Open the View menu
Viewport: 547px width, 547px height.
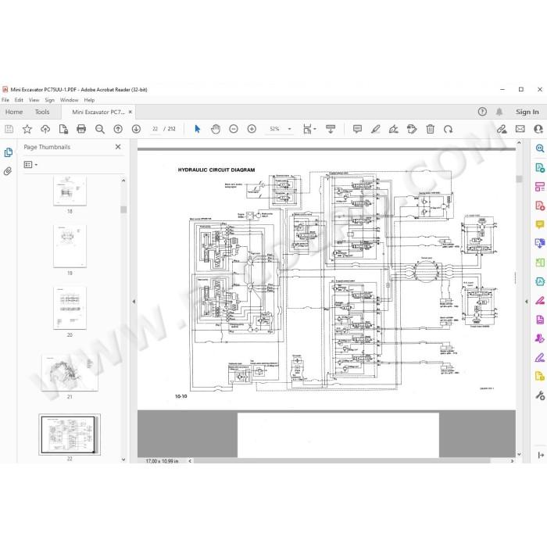pos(34,100)
